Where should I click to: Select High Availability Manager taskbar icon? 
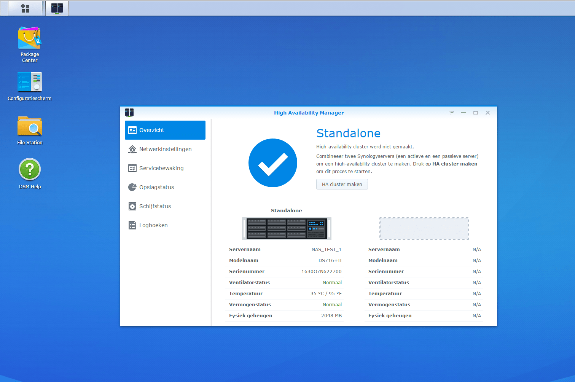57,8
